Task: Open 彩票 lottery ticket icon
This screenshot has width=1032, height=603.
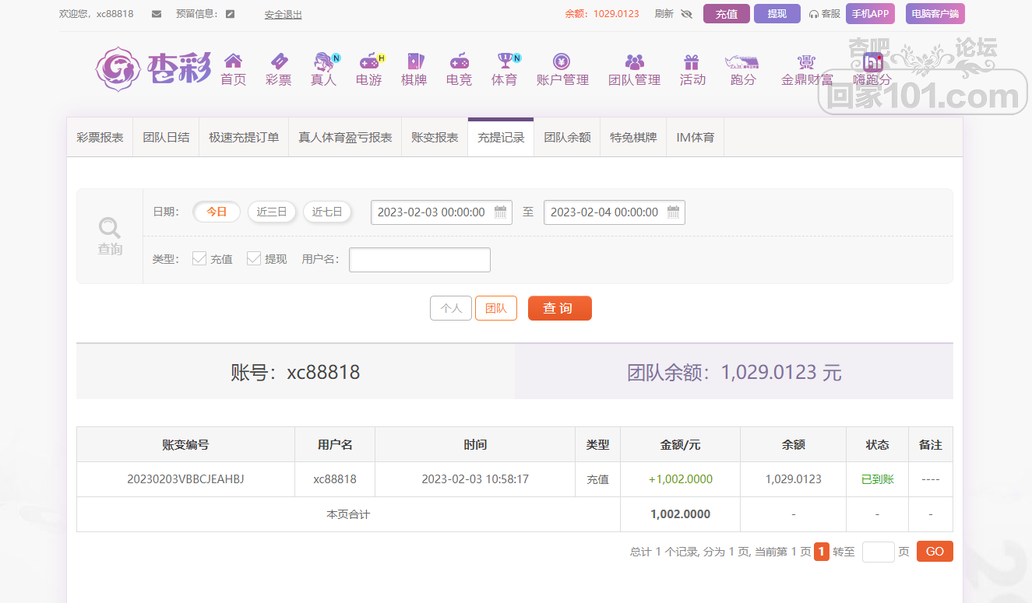Action: pyautogui.click(x=278, y=61)
